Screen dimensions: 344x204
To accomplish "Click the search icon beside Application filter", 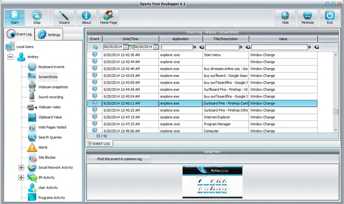I will tap(195, 47).
